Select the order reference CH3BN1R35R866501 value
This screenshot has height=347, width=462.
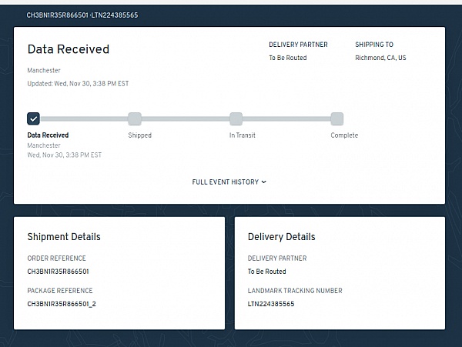click(x=58, y=272)
